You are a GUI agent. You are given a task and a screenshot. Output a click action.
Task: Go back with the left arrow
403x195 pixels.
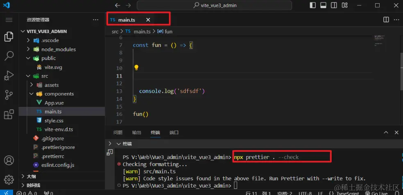(x=118, y=5)
